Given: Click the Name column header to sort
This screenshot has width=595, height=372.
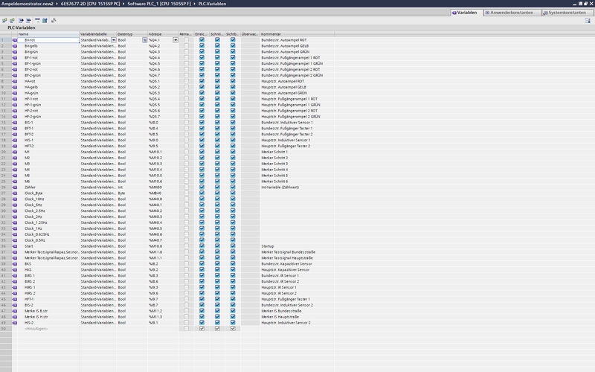Looking at the screenshot, I should point(45,34).
